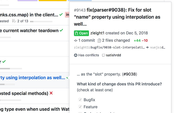Click the red label beside 'in the client…'
Image resolution: width=181 pixels, height=113 pixels.
point(67,14)
